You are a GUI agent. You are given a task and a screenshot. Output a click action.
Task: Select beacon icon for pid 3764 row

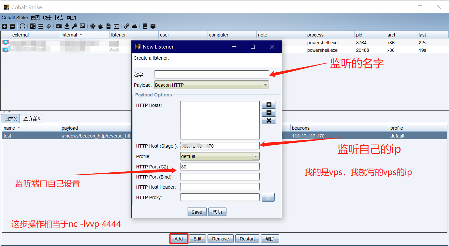pos(5,42)
